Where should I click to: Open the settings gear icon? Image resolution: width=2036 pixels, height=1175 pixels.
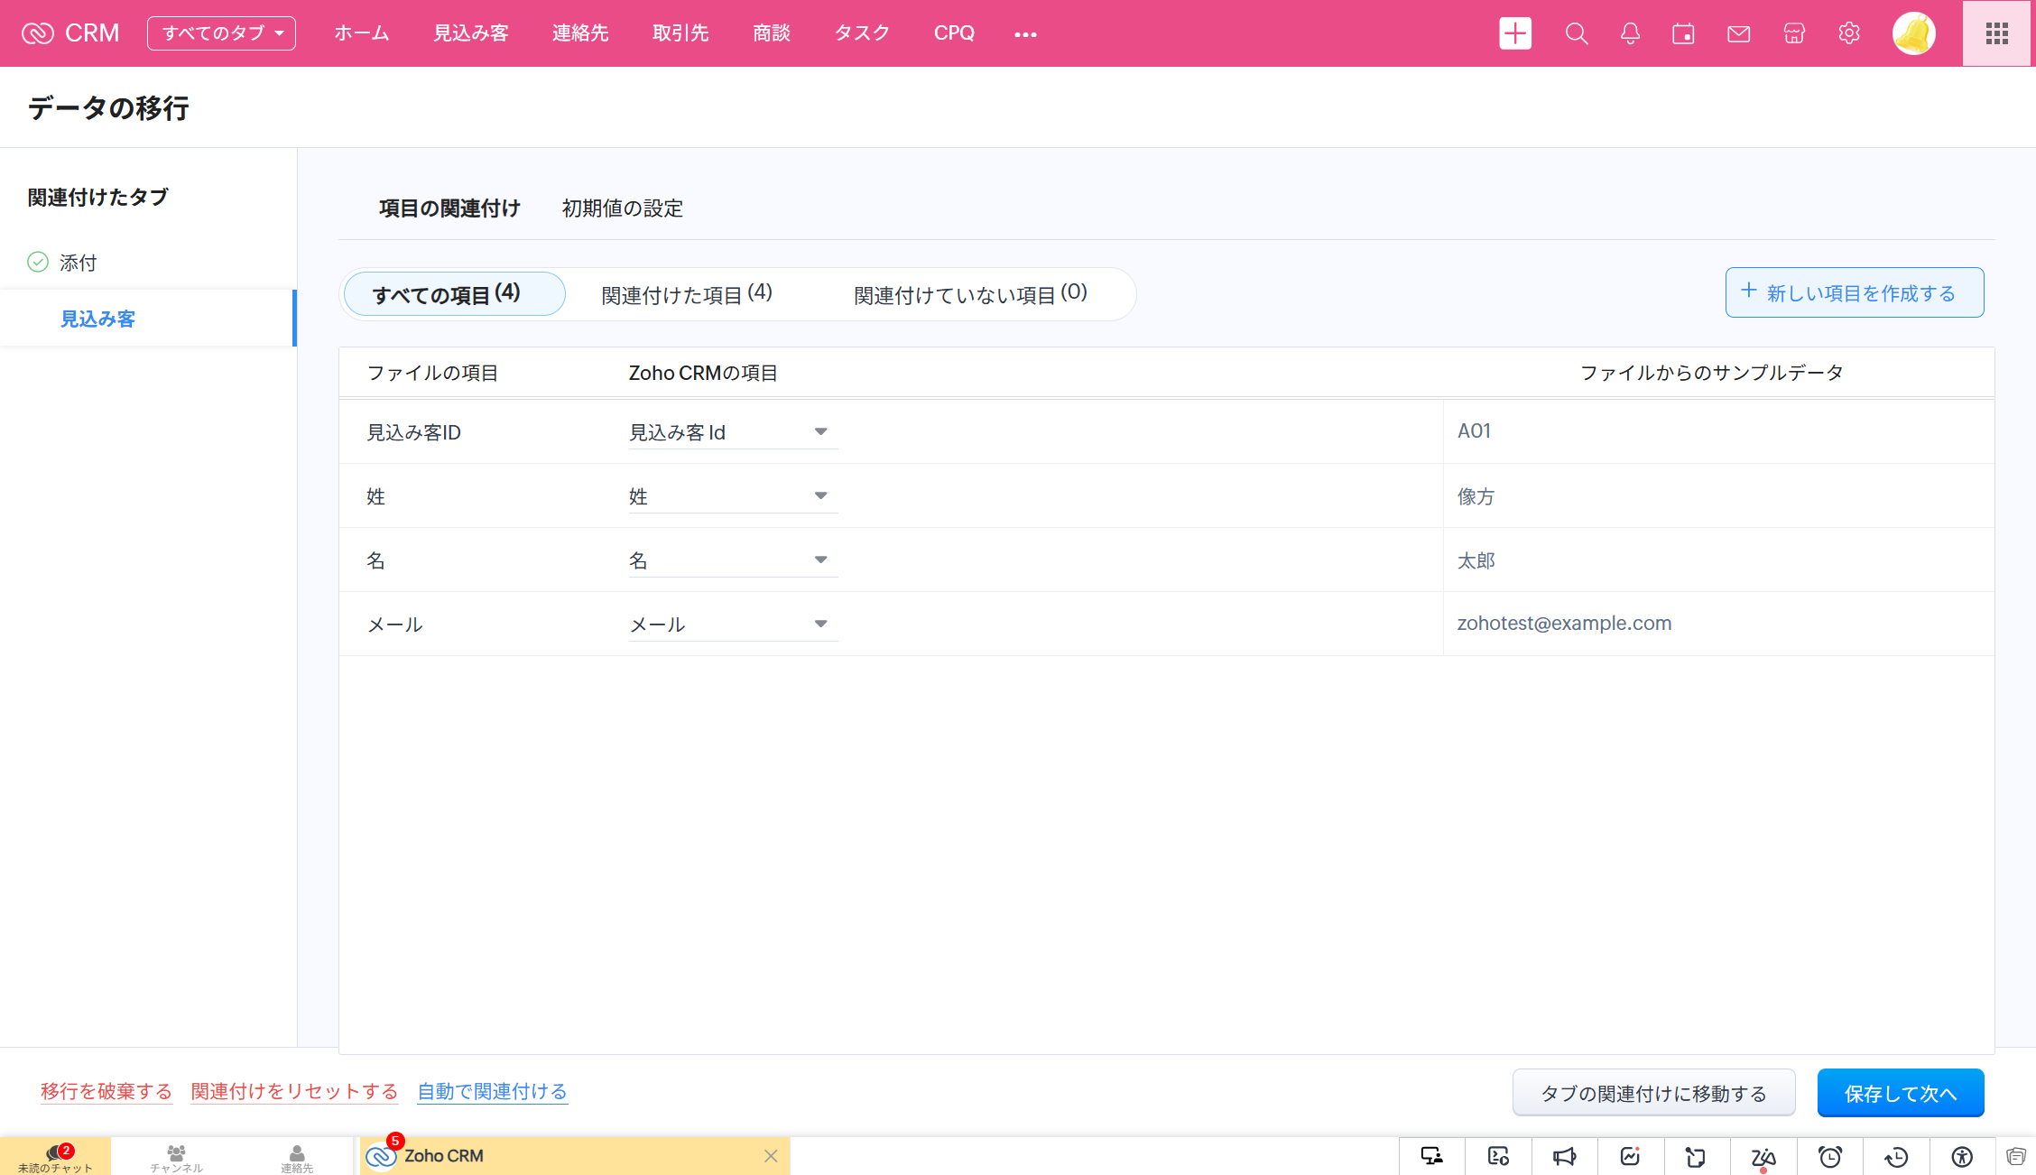click(x=1848, y=33)
